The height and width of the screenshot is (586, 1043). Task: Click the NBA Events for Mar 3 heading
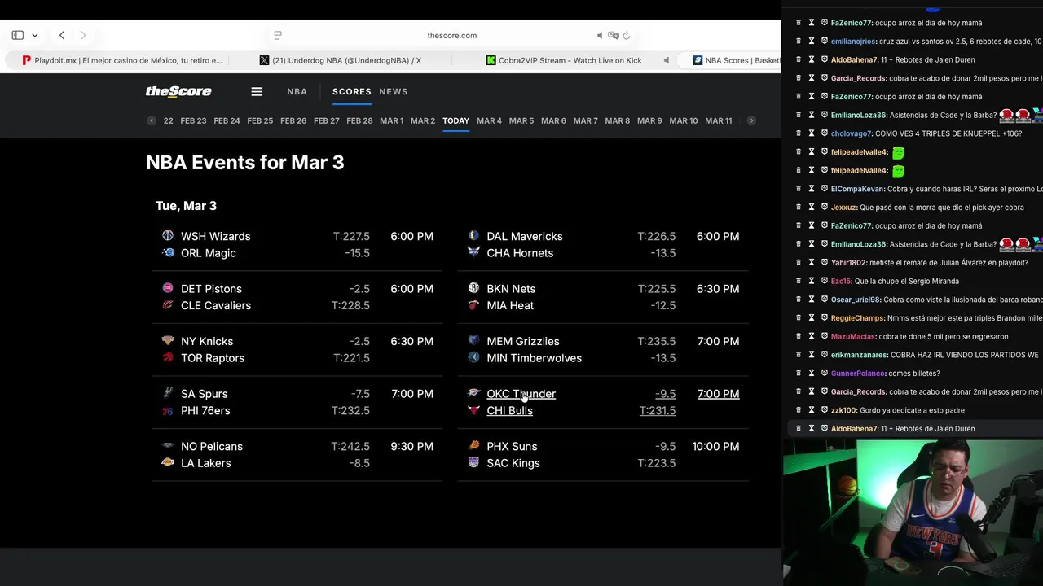point(245,162)
